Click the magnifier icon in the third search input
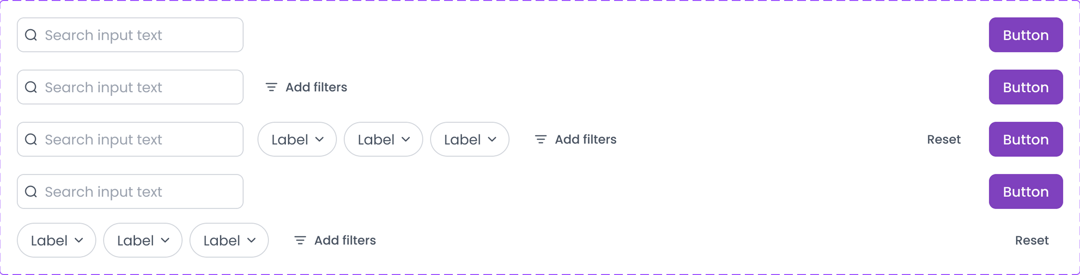 tap(31, 139)
